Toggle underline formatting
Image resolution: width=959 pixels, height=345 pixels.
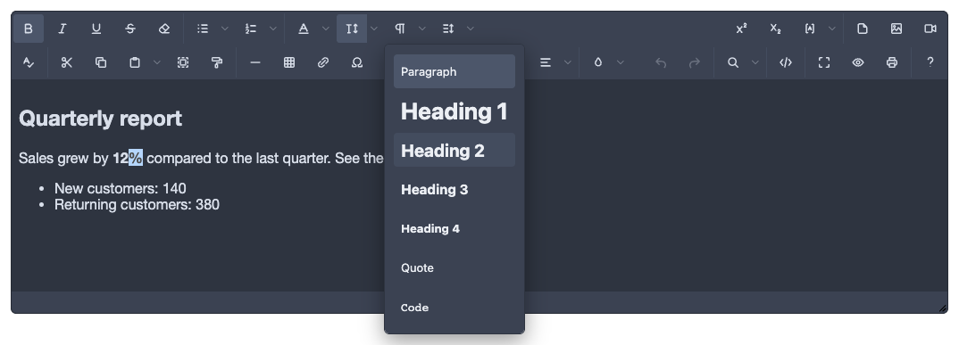(96, 29)
